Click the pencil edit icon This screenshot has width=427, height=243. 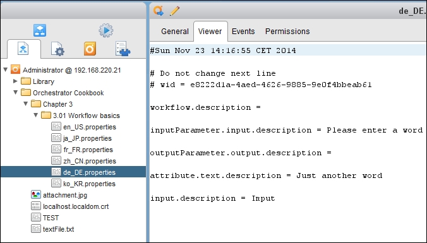click(x=174, y=11)
